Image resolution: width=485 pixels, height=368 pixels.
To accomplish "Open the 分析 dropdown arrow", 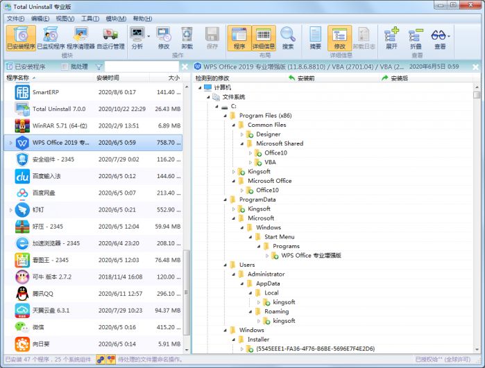I will [x=148, y=37].
